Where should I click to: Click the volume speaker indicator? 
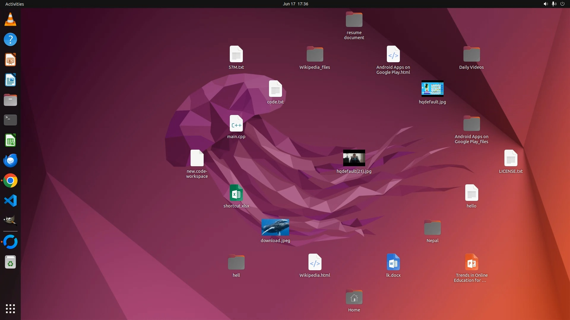(546, 4)
